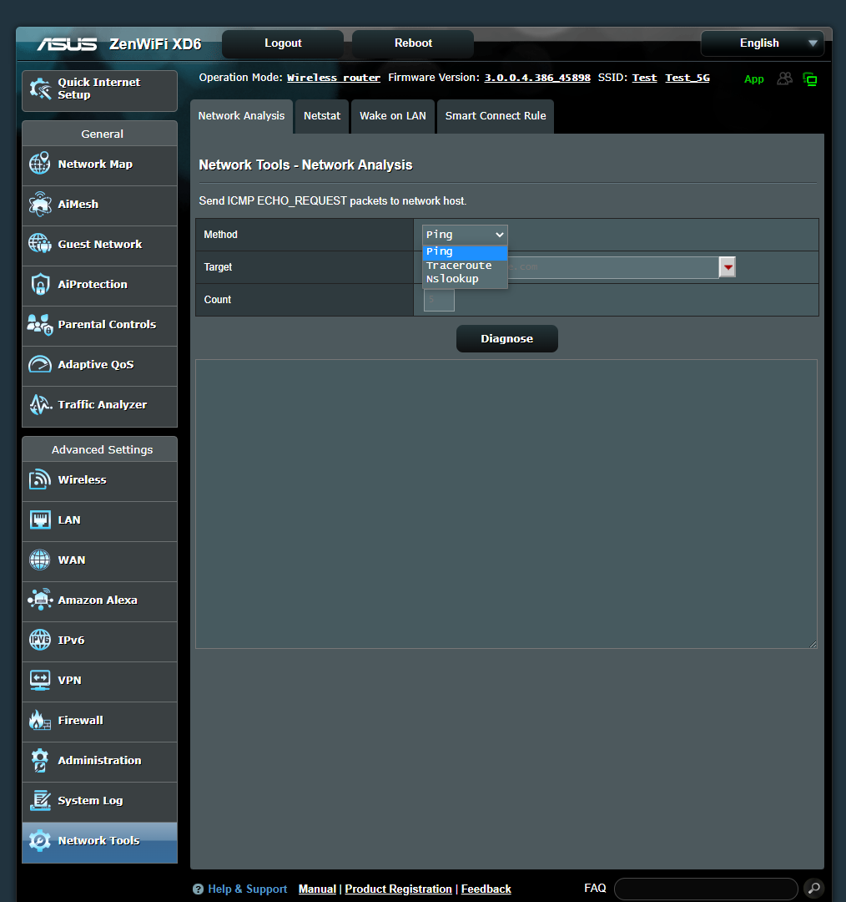Screen dimensions: 846x902
Task: Open the Test SSID link
Action: tap(644, 78)
